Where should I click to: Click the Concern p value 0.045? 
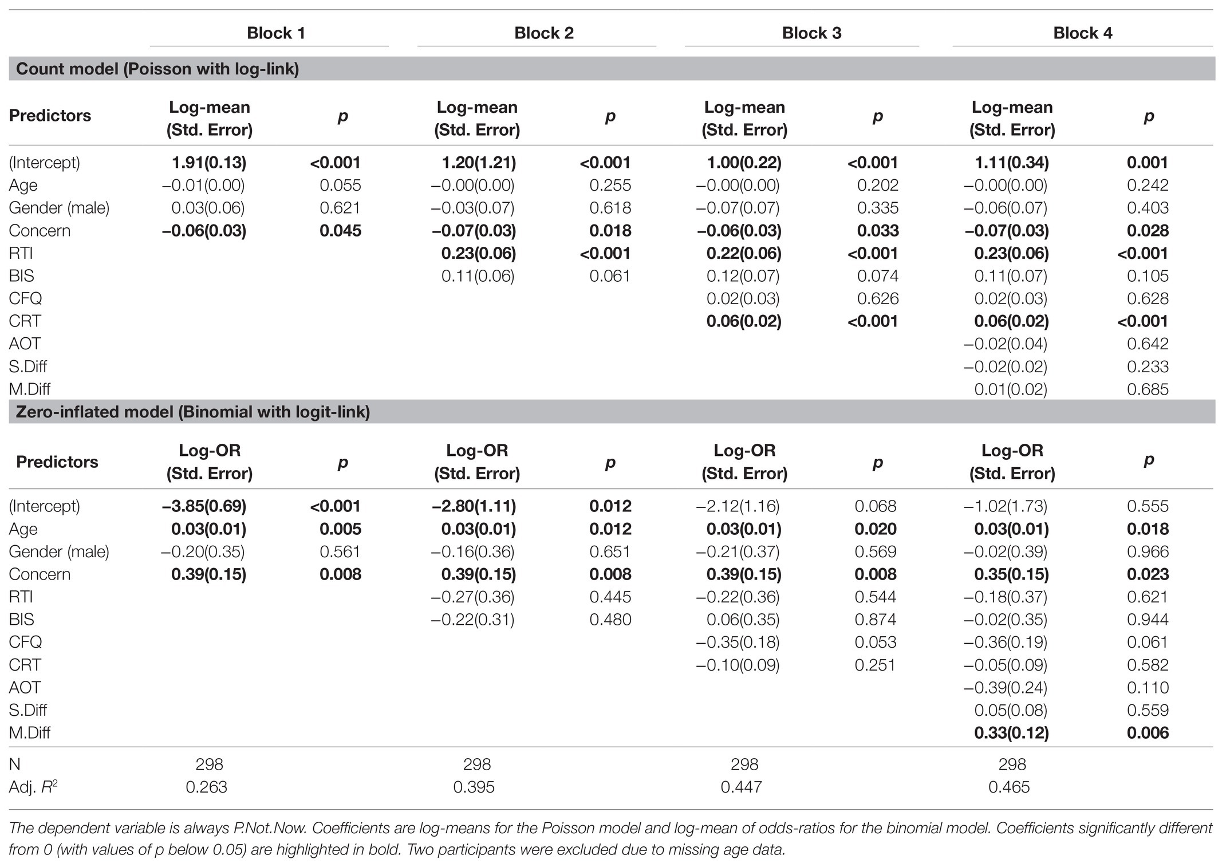point(340,231)
